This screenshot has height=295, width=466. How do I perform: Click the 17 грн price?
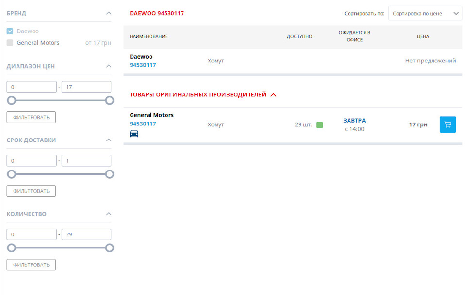pyautogui.click(x=418, y=124)
